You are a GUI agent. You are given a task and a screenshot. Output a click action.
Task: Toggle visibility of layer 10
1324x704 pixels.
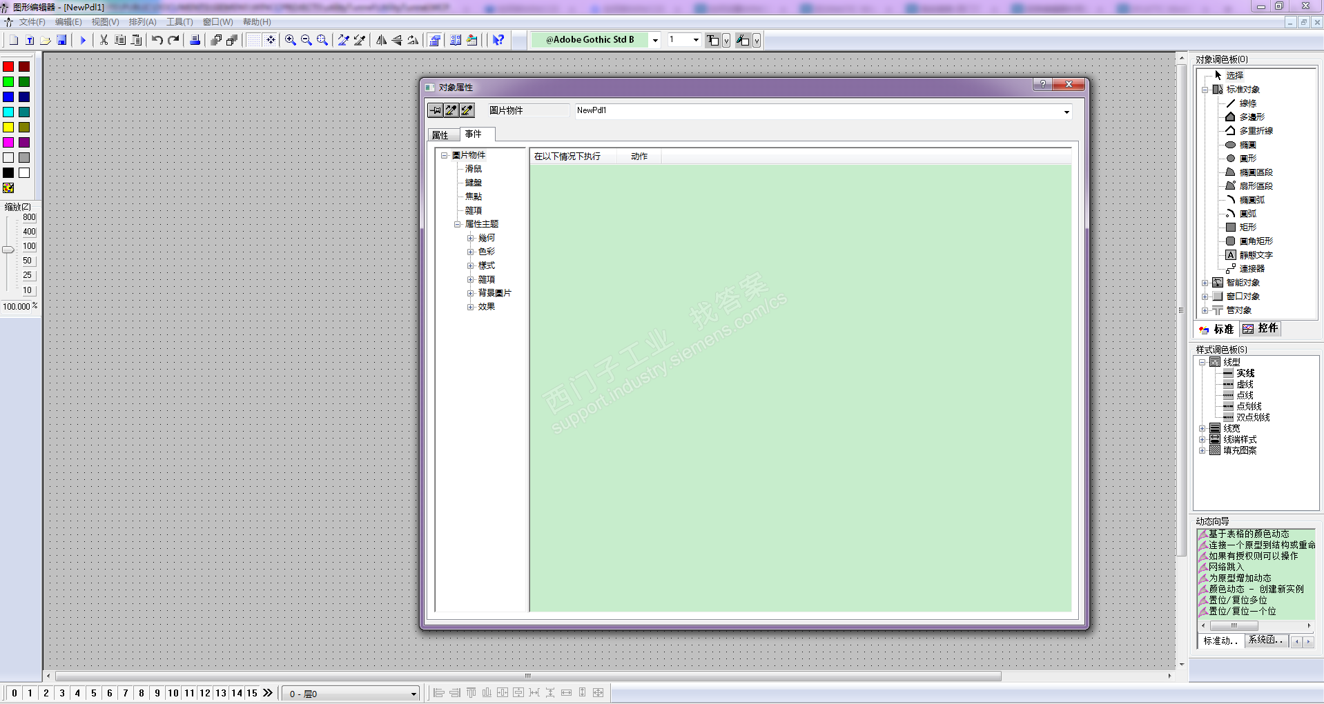click(173, 693)
